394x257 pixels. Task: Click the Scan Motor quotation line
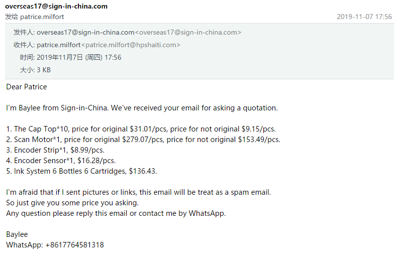coord(143,140)
